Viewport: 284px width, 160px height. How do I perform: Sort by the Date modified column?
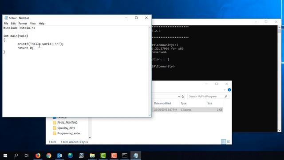tap(162, 104)
